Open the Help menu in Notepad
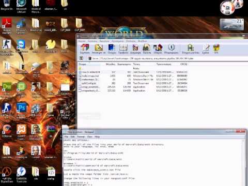 pos(97,136)
